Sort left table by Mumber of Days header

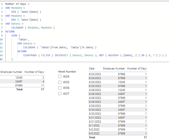pos(34,72)
